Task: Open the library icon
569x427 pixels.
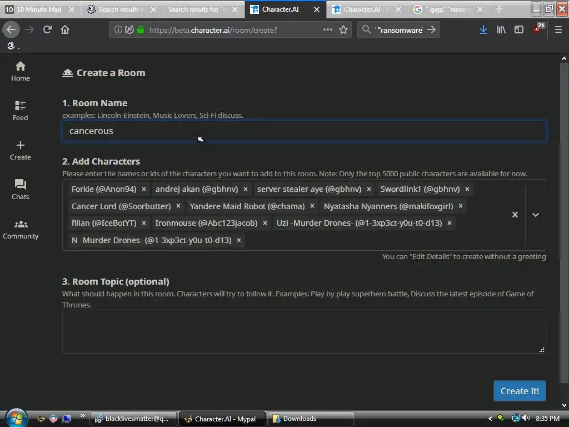Action: (x=501, y=30)
